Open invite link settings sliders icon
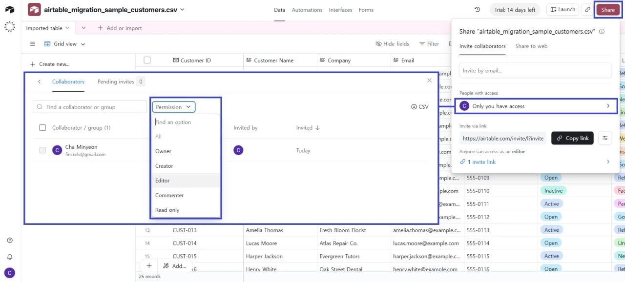The width and height of the screenshot is (625, 282). click(605, 138)
